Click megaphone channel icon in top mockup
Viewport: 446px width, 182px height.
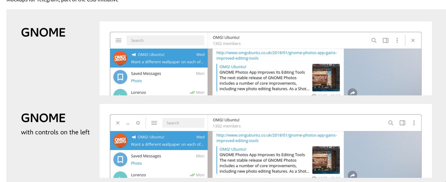134,55
